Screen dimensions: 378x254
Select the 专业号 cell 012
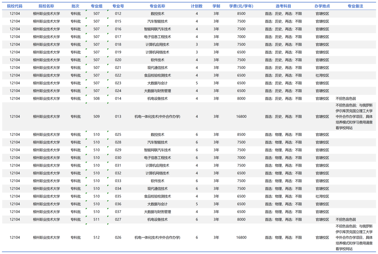118,14
